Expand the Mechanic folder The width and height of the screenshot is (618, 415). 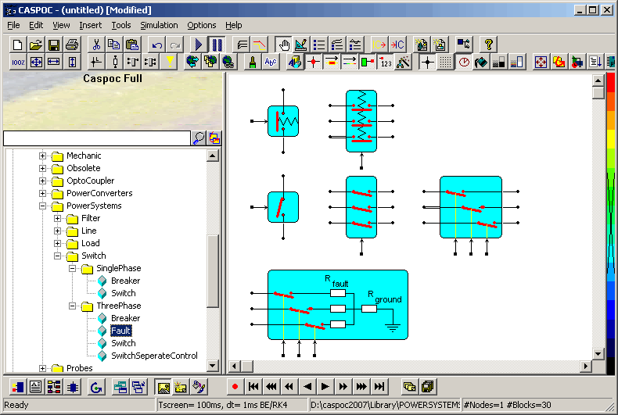click(42, 156)
